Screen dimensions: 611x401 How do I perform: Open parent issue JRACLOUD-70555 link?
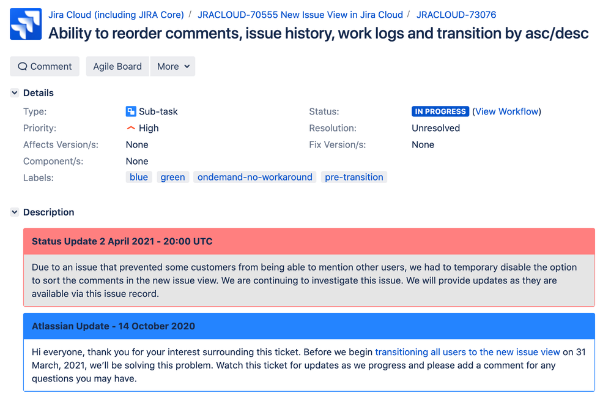300,15
